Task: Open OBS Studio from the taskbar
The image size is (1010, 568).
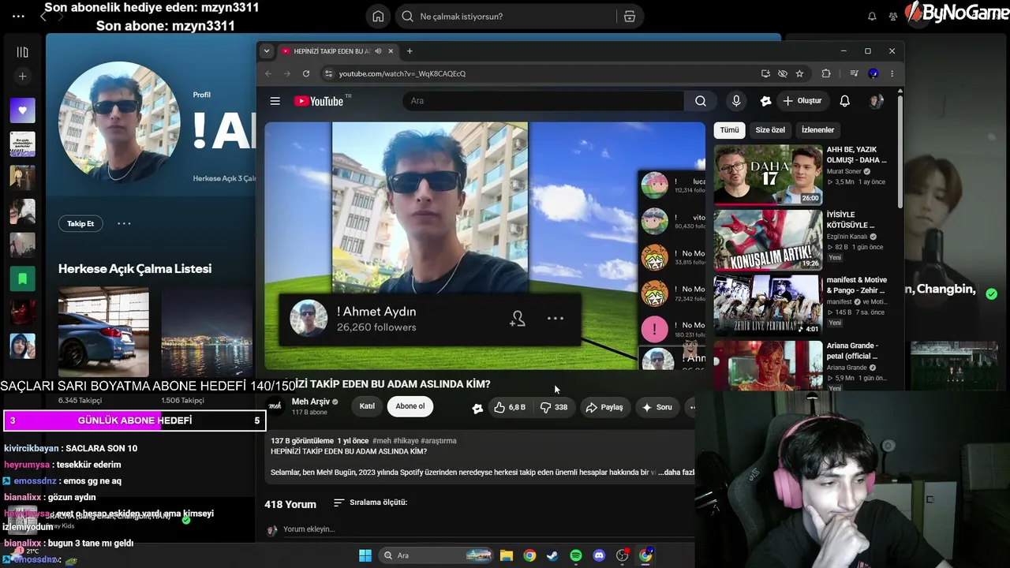Action: 623,555
